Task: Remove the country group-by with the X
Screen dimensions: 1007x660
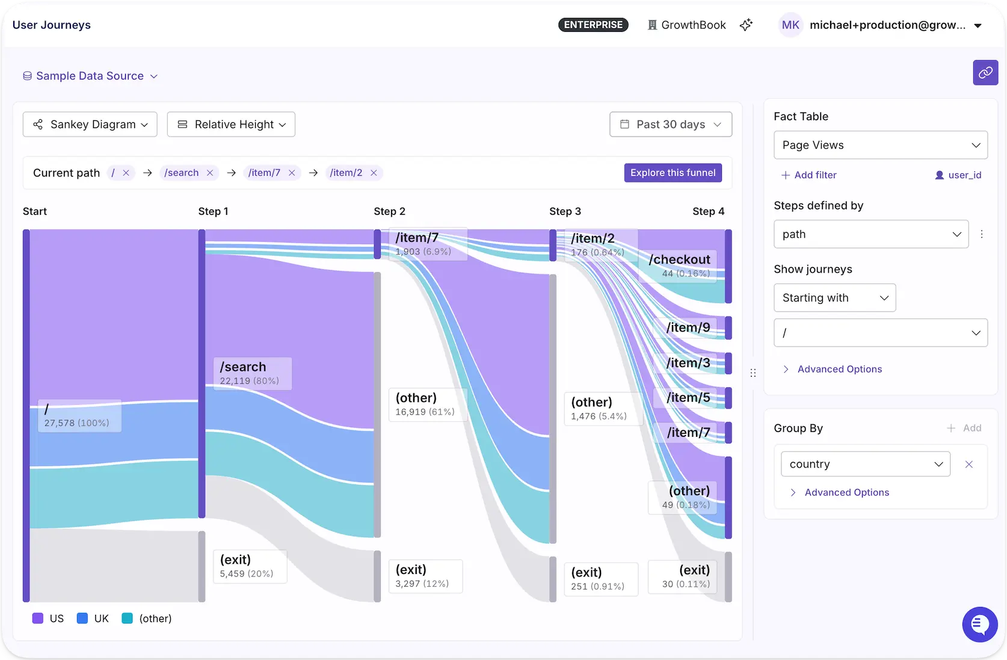Action: (969, 464)
